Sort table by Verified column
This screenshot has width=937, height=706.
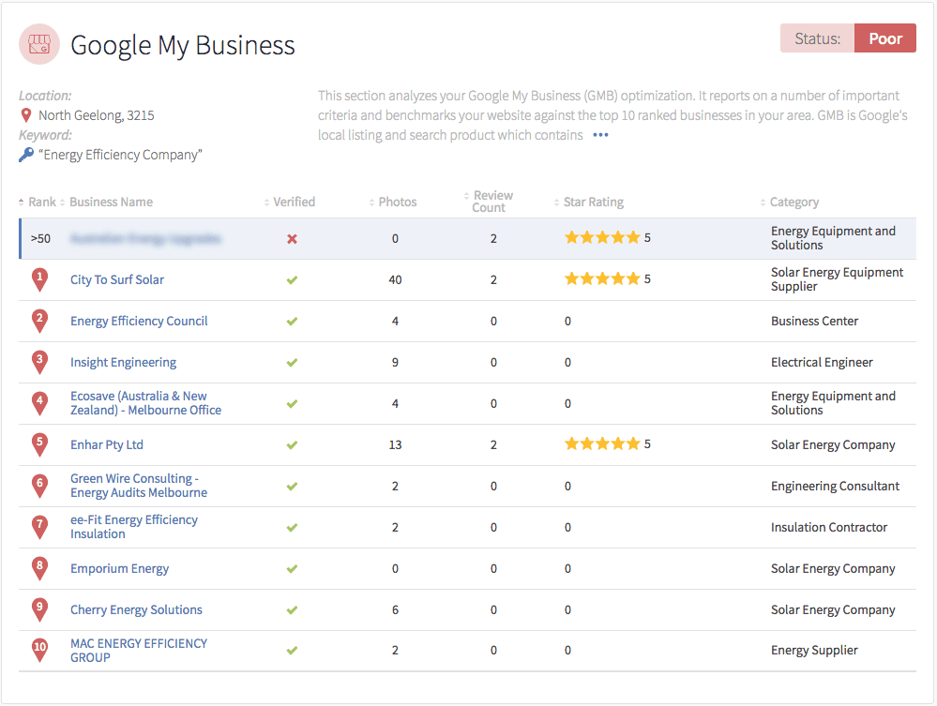[290, 202]
